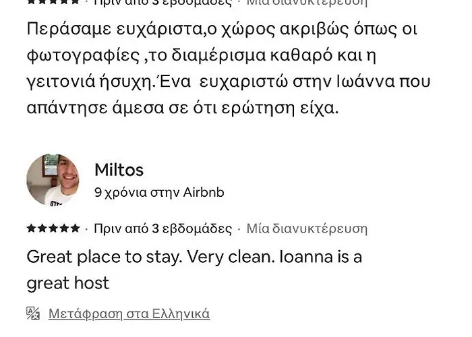Click 'Πριν από 3 εβδομάδες' date on Miltos review
Image resolution: width=472 pixels, height=337 pixels.
[x=163, y=228]
